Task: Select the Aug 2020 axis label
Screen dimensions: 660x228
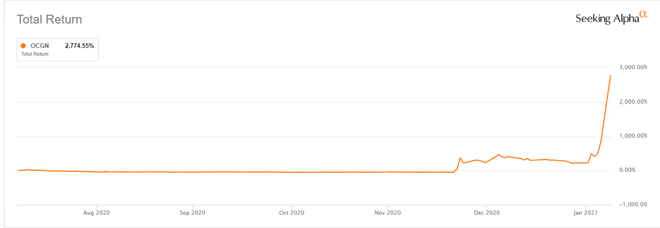Action: pos(97,212)
